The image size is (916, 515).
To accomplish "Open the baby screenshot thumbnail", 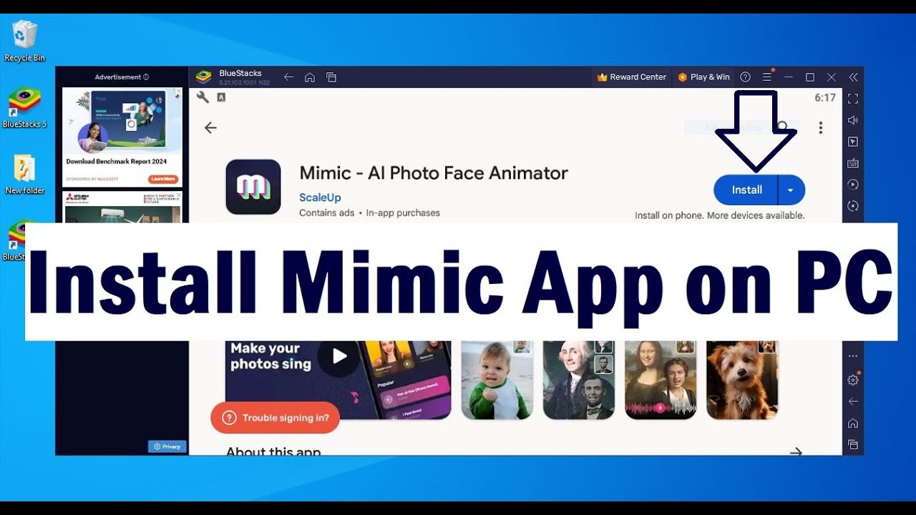I will 497,380.
